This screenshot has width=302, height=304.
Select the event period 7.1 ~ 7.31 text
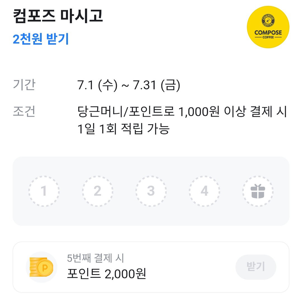click(x=129, y=85)
